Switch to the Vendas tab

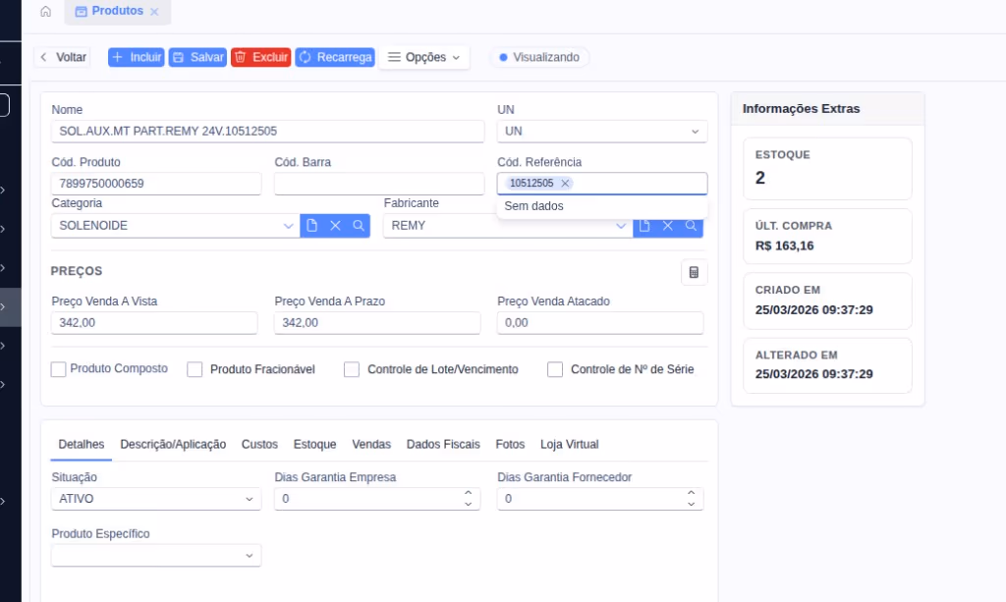click(371, 444)
